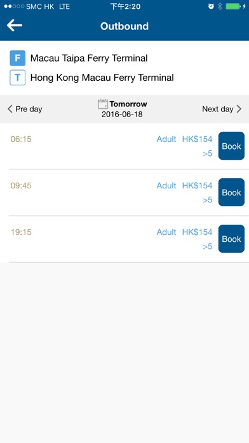Tap the Outbound title header
Image resolution: width=249 pixels, height=443 pixels.
click(124, 26)
